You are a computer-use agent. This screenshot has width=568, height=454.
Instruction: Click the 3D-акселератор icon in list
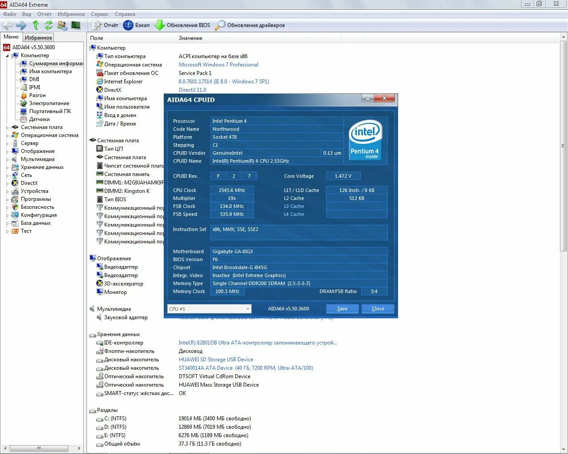100,284
